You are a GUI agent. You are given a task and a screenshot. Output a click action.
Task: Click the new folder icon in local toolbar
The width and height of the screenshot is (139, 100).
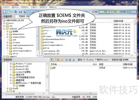55,60
